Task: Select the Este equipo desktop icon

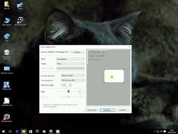Action: tap(7, 21)
